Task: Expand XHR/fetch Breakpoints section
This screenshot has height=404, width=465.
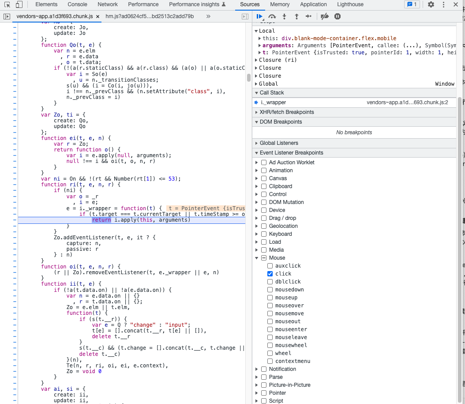Action: pos(256,112)
